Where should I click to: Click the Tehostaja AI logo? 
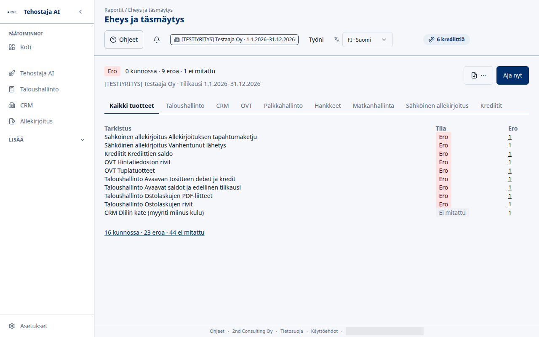(13, 12)
